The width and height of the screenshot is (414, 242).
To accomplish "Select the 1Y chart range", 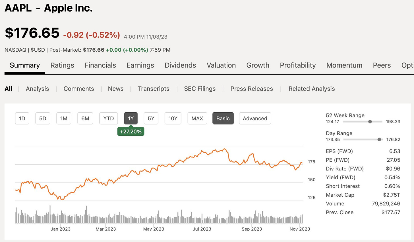I will [x=131, y=118].
